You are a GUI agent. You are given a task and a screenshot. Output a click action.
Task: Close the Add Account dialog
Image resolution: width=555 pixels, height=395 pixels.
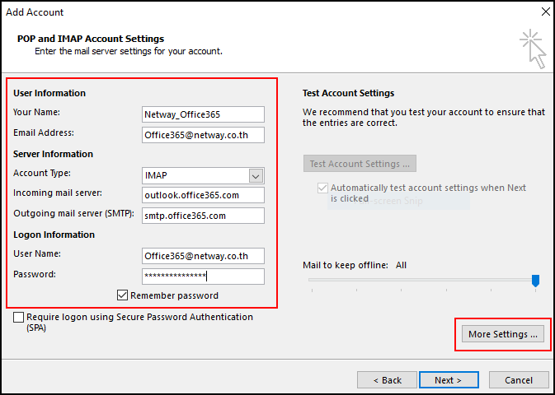coord(543,12)
